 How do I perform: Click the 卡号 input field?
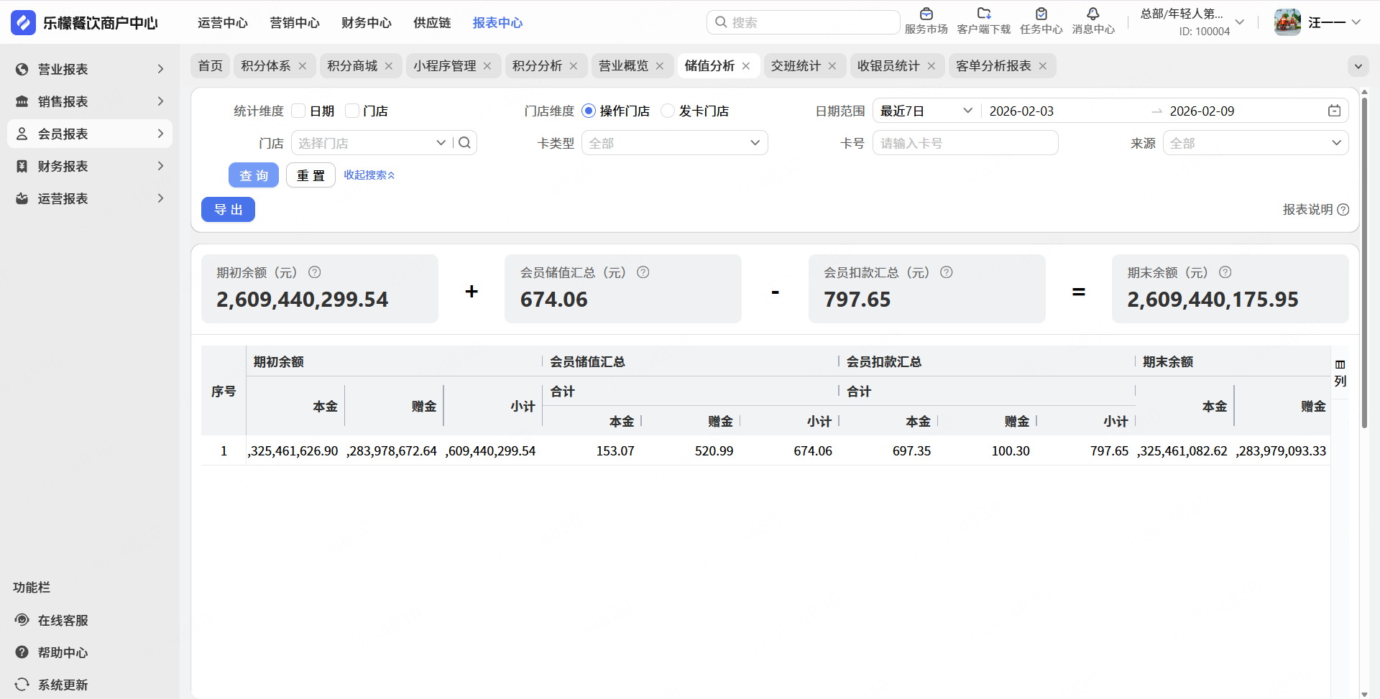(965, 143)
